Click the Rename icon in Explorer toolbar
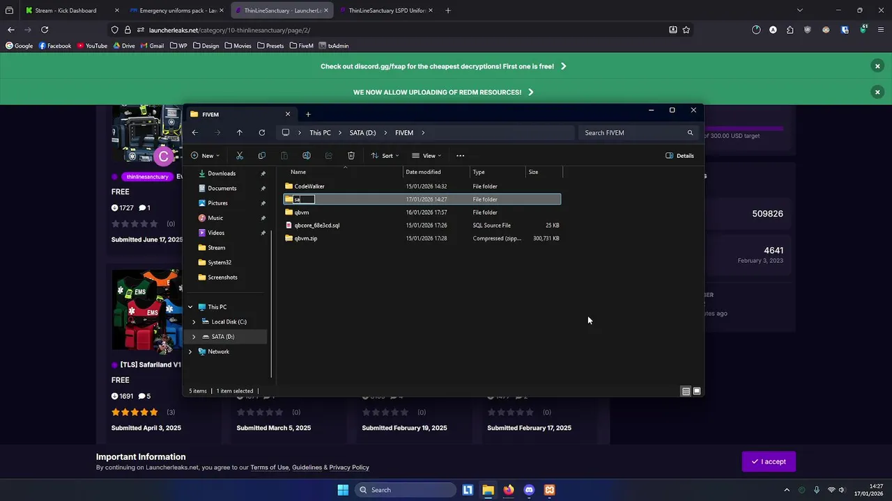The height and width of the screenshot is (501, 892). [307, 156]
